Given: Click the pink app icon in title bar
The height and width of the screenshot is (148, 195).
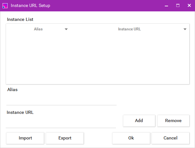Looking at the screenshot, I should click(5, 6).
